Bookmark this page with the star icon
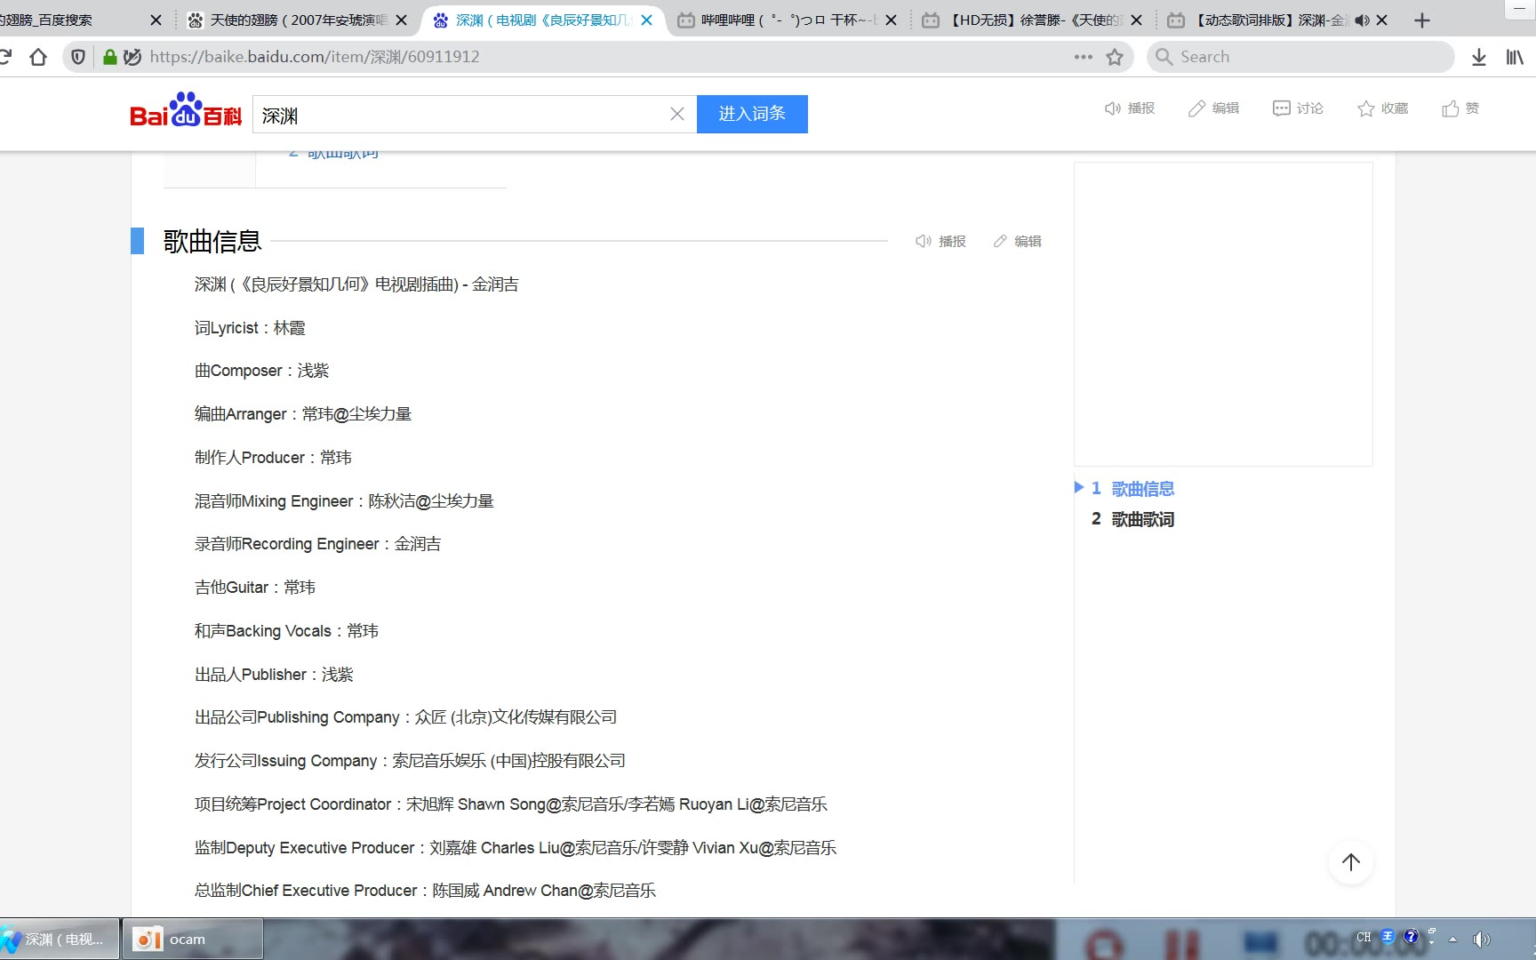The height and width of the screenshot is (960, 1536). (x=1115, y=57)
